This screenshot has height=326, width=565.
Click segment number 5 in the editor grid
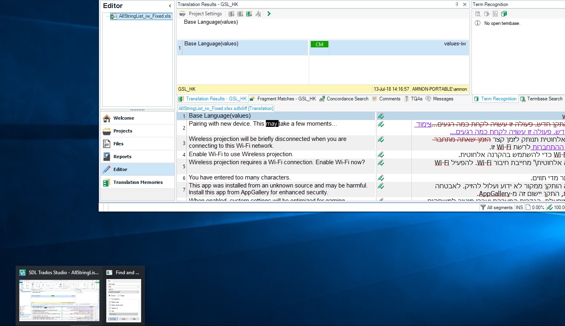point(184,166)
